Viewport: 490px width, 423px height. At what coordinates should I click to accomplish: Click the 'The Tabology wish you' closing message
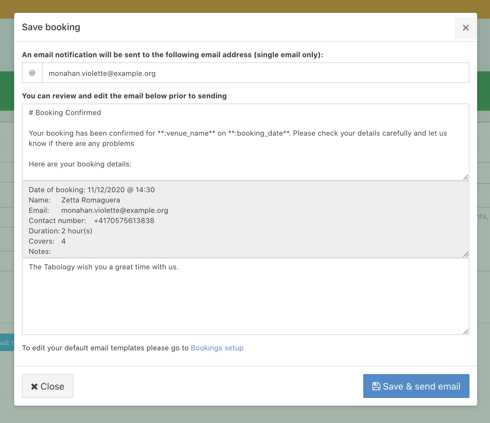click(x=104, y=267)
